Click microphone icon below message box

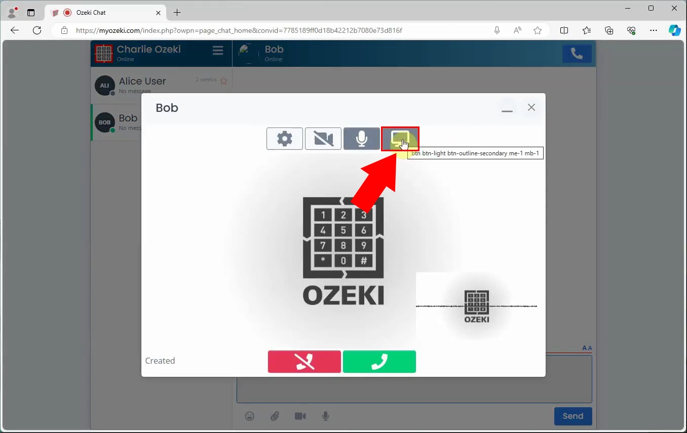point(326,416)
